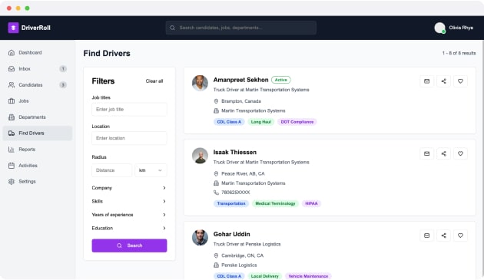Focus the Enter job title field
This screenshot has height=280, width=484.
tap(129, 110)
